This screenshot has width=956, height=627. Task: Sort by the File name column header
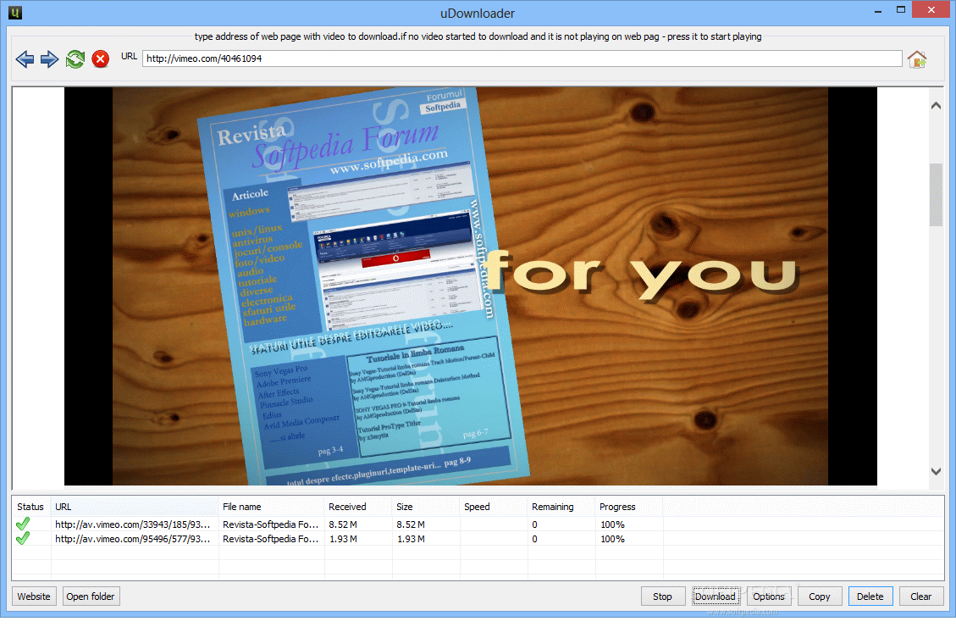[271, 507]
